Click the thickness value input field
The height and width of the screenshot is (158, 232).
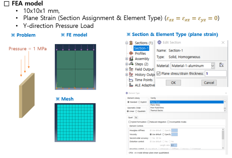coord(215,73)
